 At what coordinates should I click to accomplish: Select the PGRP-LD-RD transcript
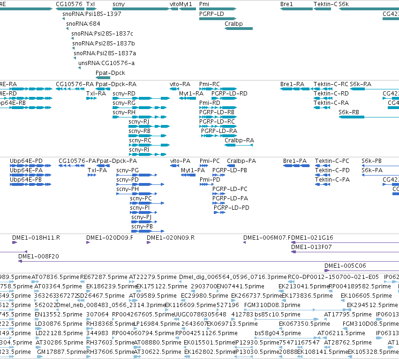[229, 94]
